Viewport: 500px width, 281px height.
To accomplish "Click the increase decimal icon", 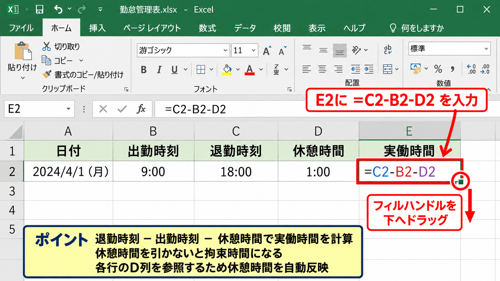I will click(471, 69).
